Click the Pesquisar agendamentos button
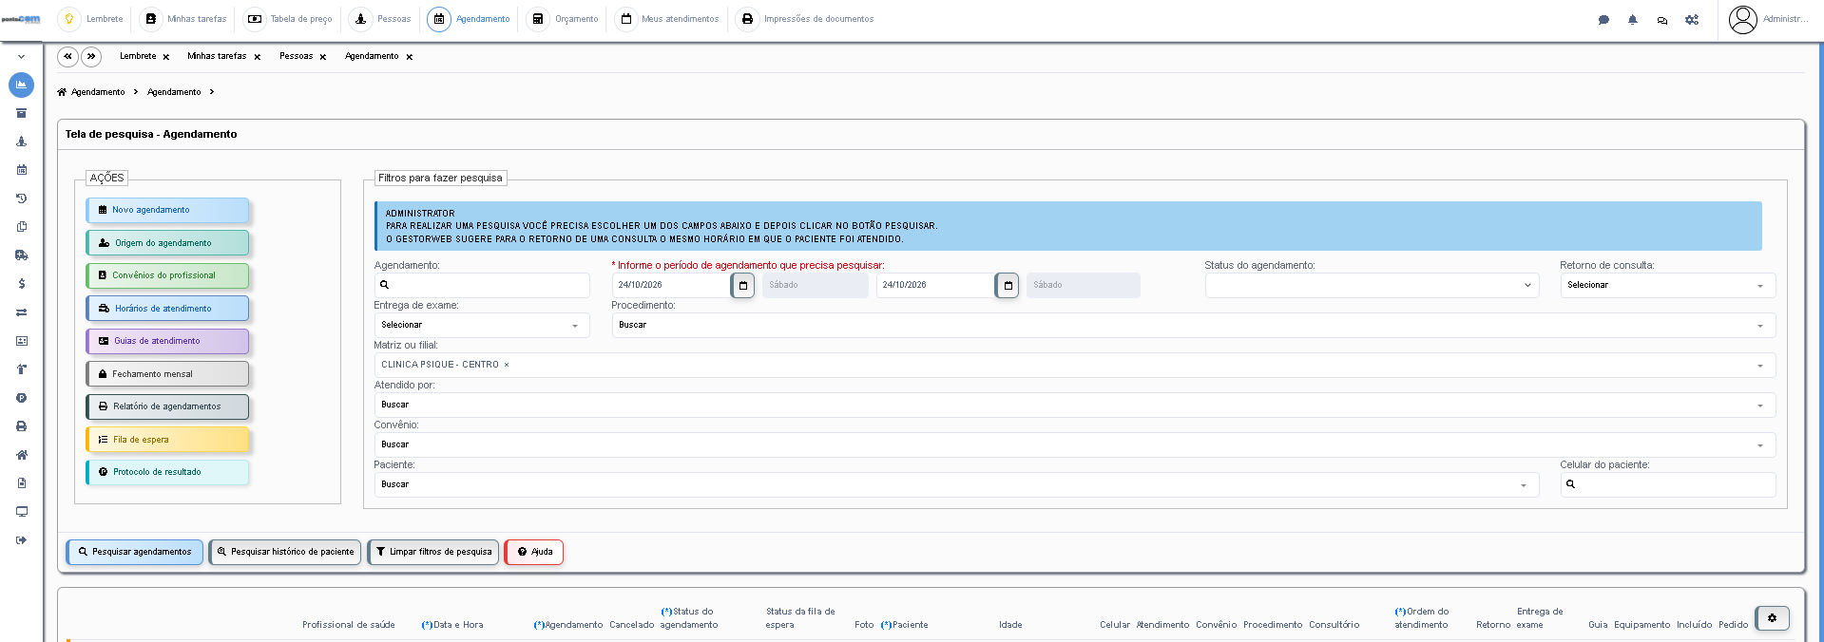Screen dimensions: 1824x642 (x=134, y=552)
